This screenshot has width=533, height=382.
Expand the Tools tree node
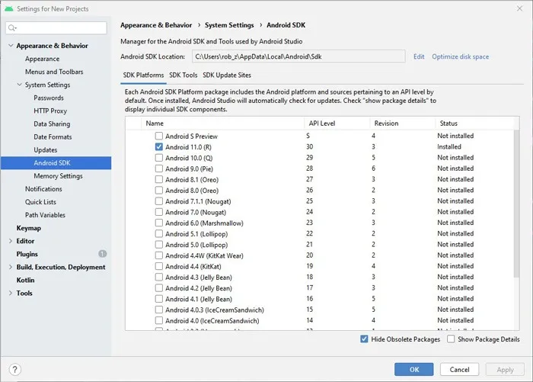click(11, 293)
